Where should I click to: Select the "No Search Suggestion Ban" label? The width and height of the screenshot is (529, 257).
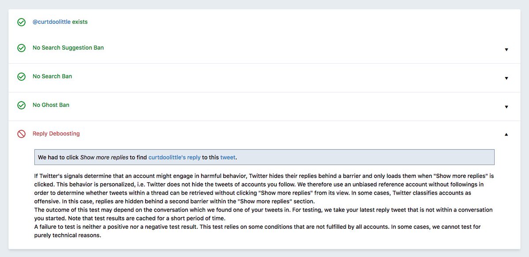[x=68, y=48]
